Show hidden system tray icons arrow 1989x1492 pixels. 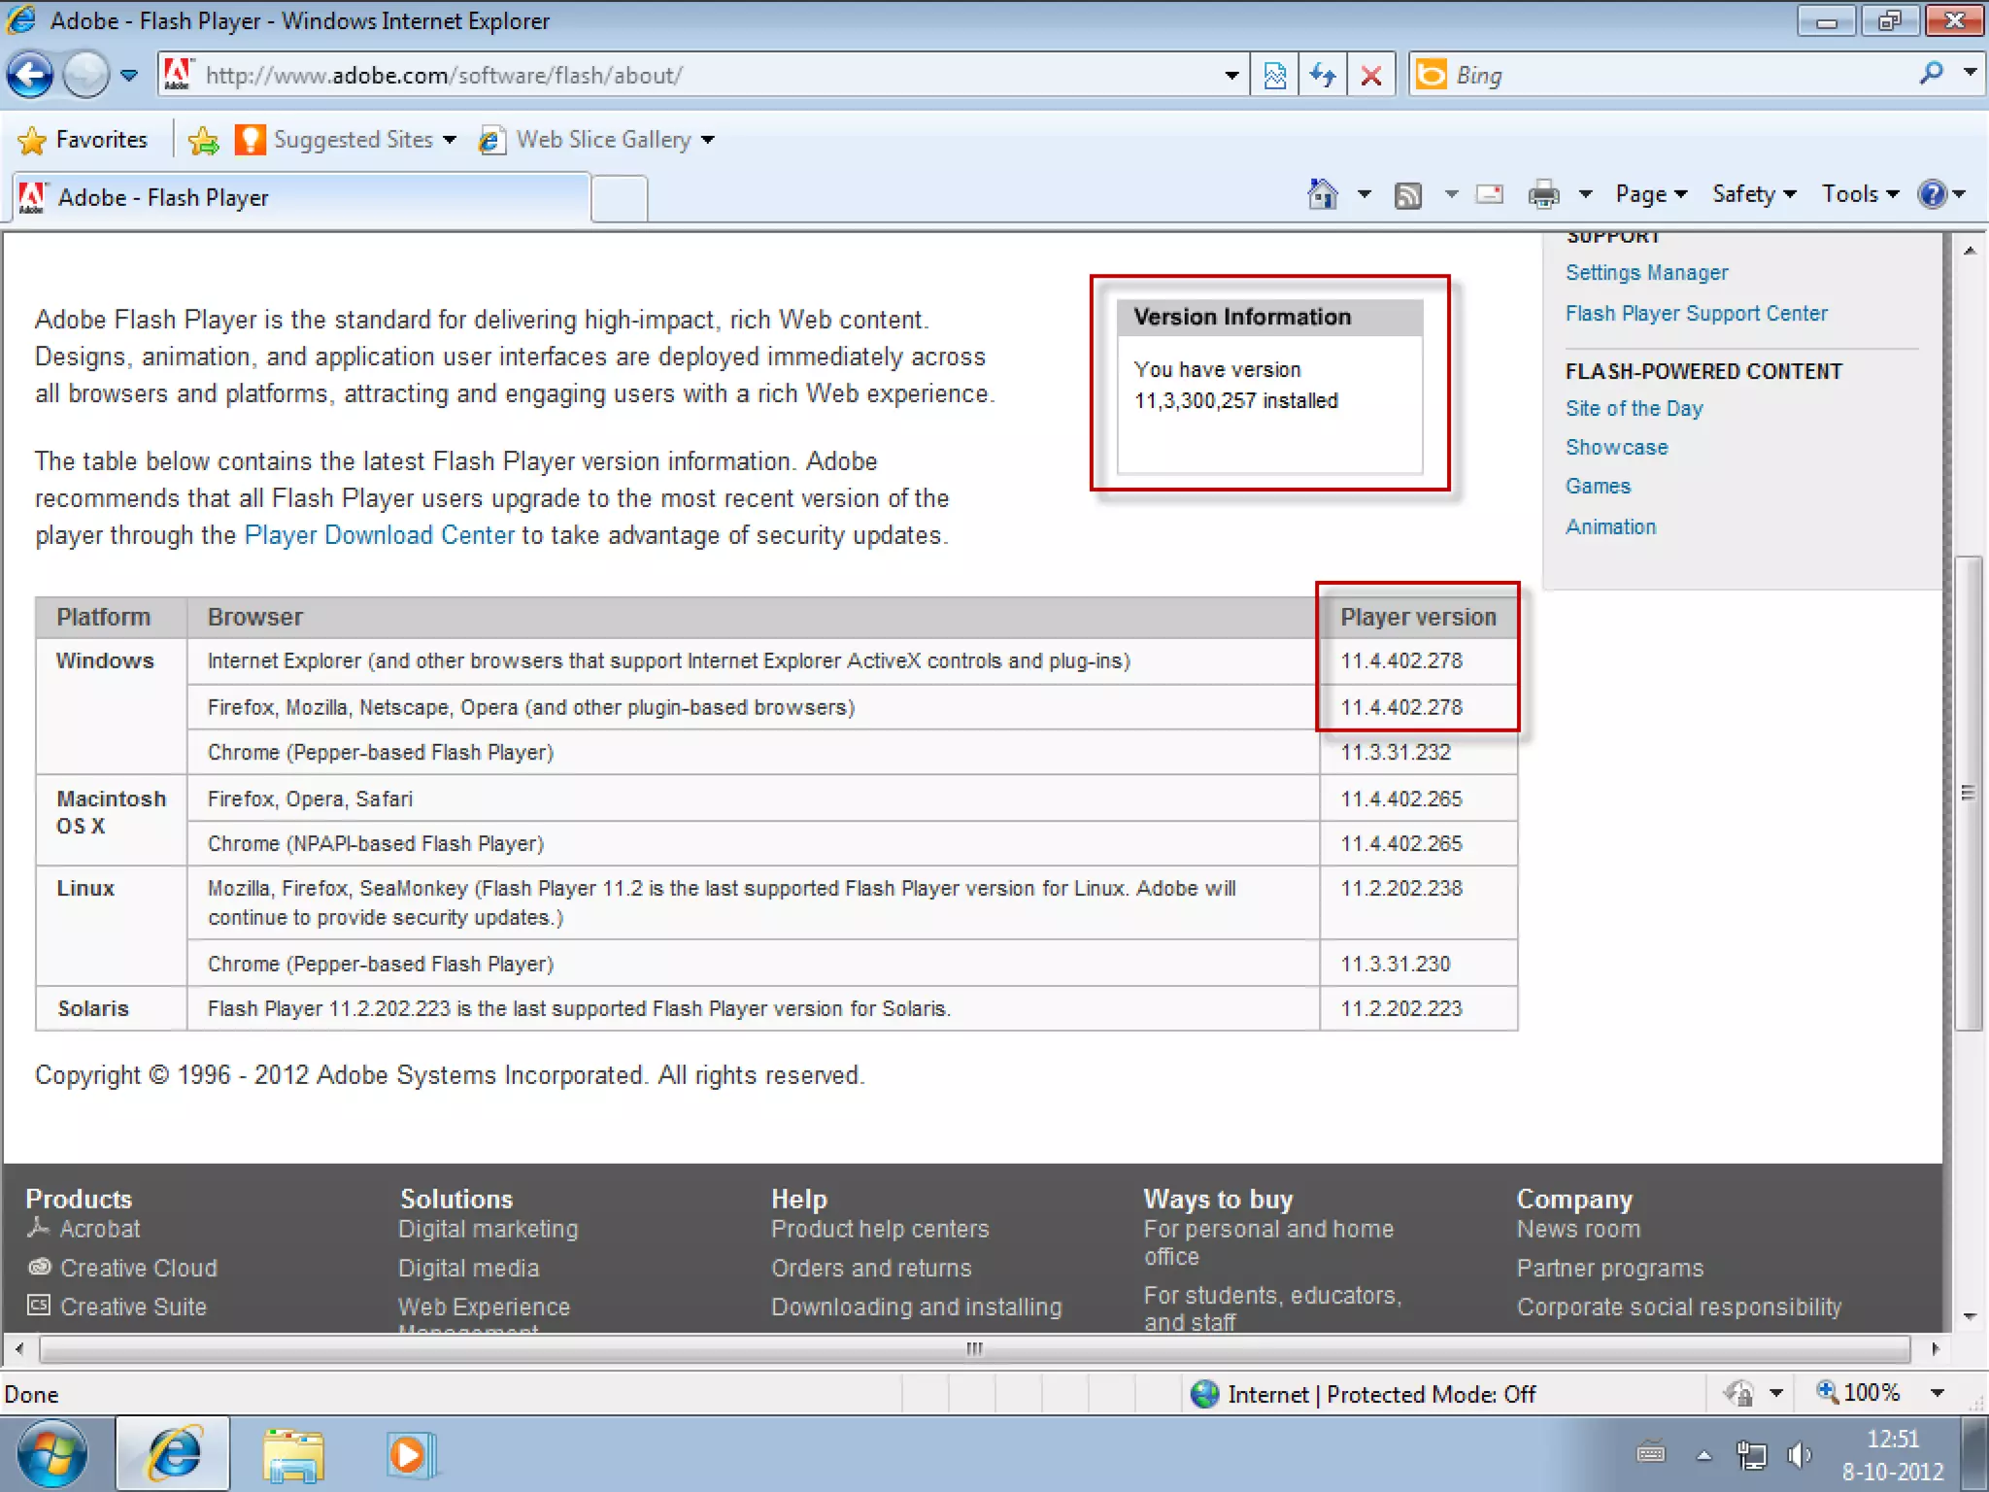[1703, 1455]
